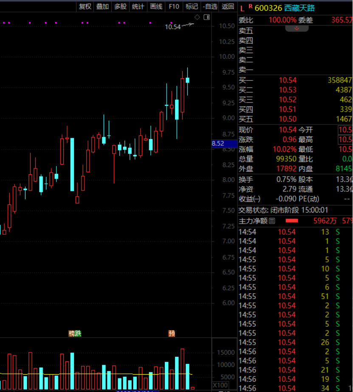Click the 标记 mark button
The image size is (353, 392).
pos(192,6)
